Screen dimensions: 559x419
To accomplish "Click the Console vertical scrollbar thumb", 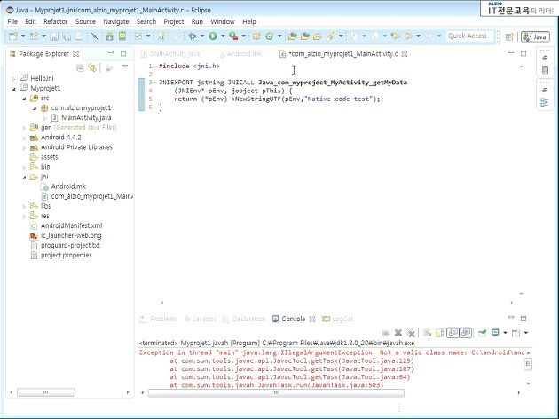I will (x=528, y=364).
